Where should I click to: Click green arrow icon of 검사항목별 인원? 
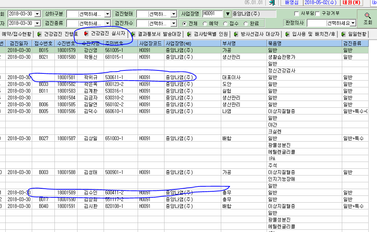189,34
